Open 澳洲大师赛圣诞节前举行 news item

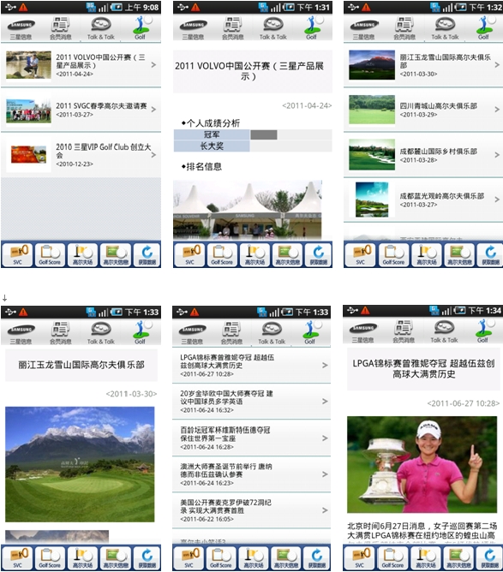252,474
